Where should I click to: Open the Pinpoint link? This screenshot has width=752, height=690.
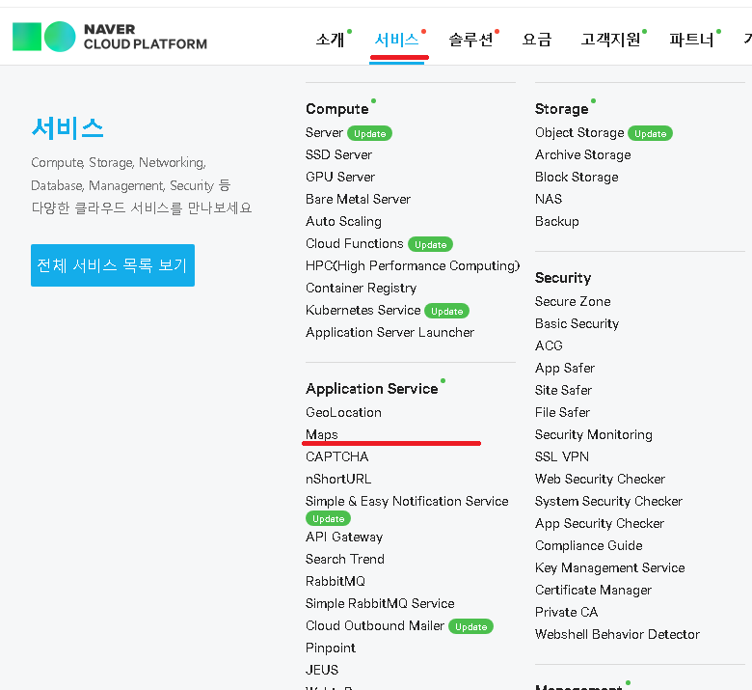(331, 648)
